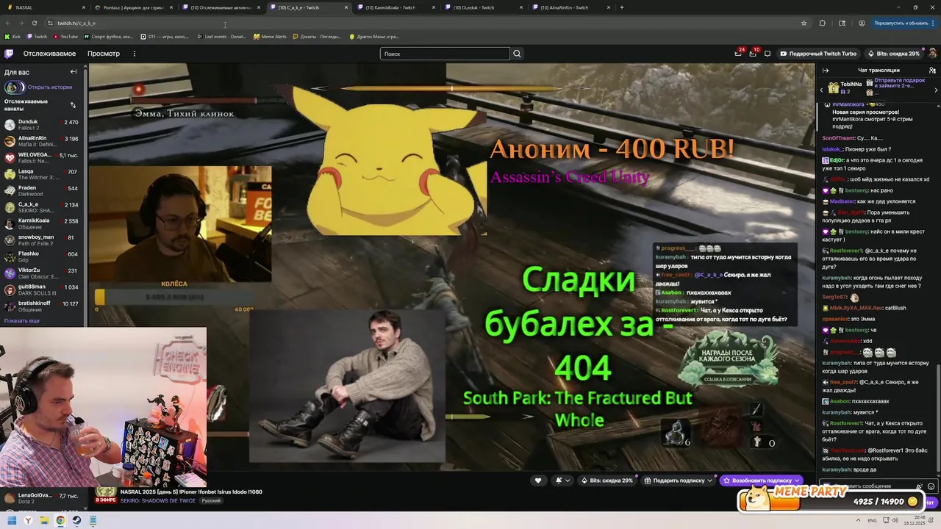Open the notification bell dropdown under the stream
941x529 pixels.
[562, 481]
